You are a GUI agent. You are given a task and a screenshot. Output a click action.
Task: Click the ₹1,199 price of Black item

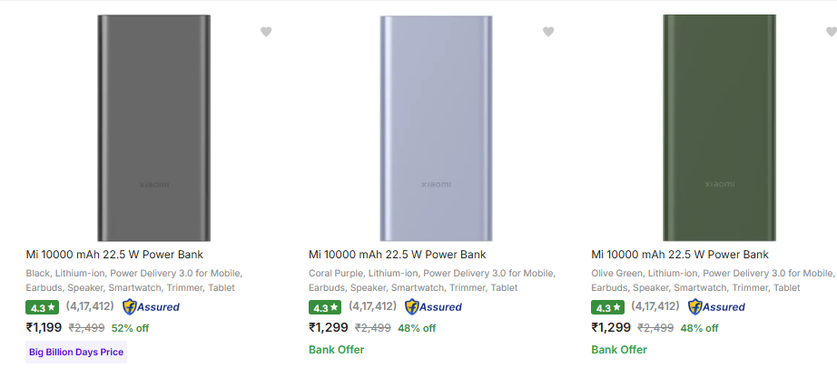pos(44,327)
